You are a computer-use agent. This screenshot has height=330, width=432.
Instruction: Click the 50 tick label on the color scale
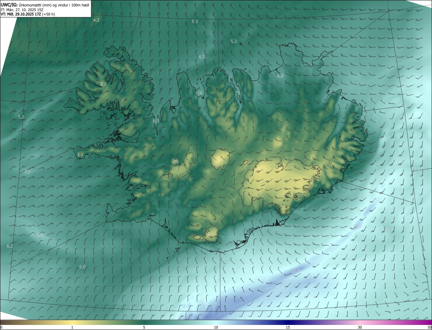(x=429, y=327)
